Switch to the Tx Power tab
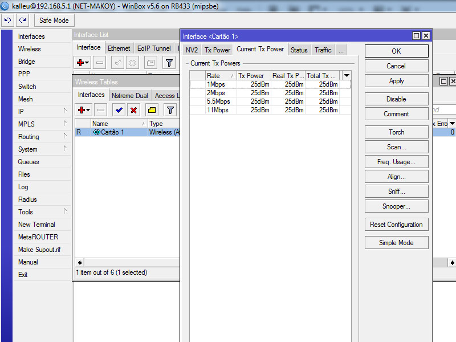 coord(217,50)
